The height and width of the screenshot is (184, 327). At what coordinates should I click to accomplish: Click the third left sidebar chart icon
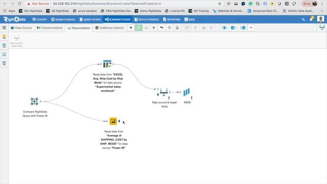click(4, 55)
